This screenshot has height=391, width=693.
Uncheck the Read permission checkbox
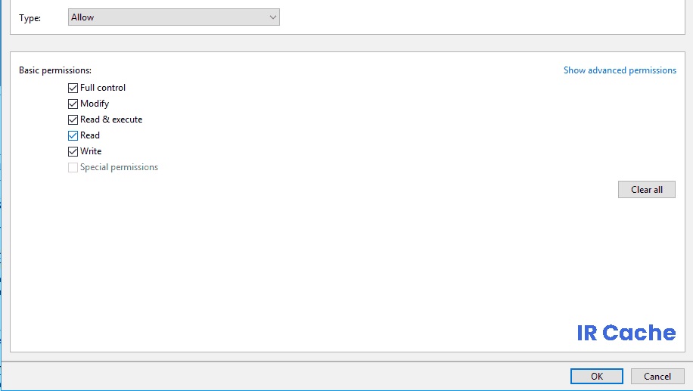[x=73, y=135]
